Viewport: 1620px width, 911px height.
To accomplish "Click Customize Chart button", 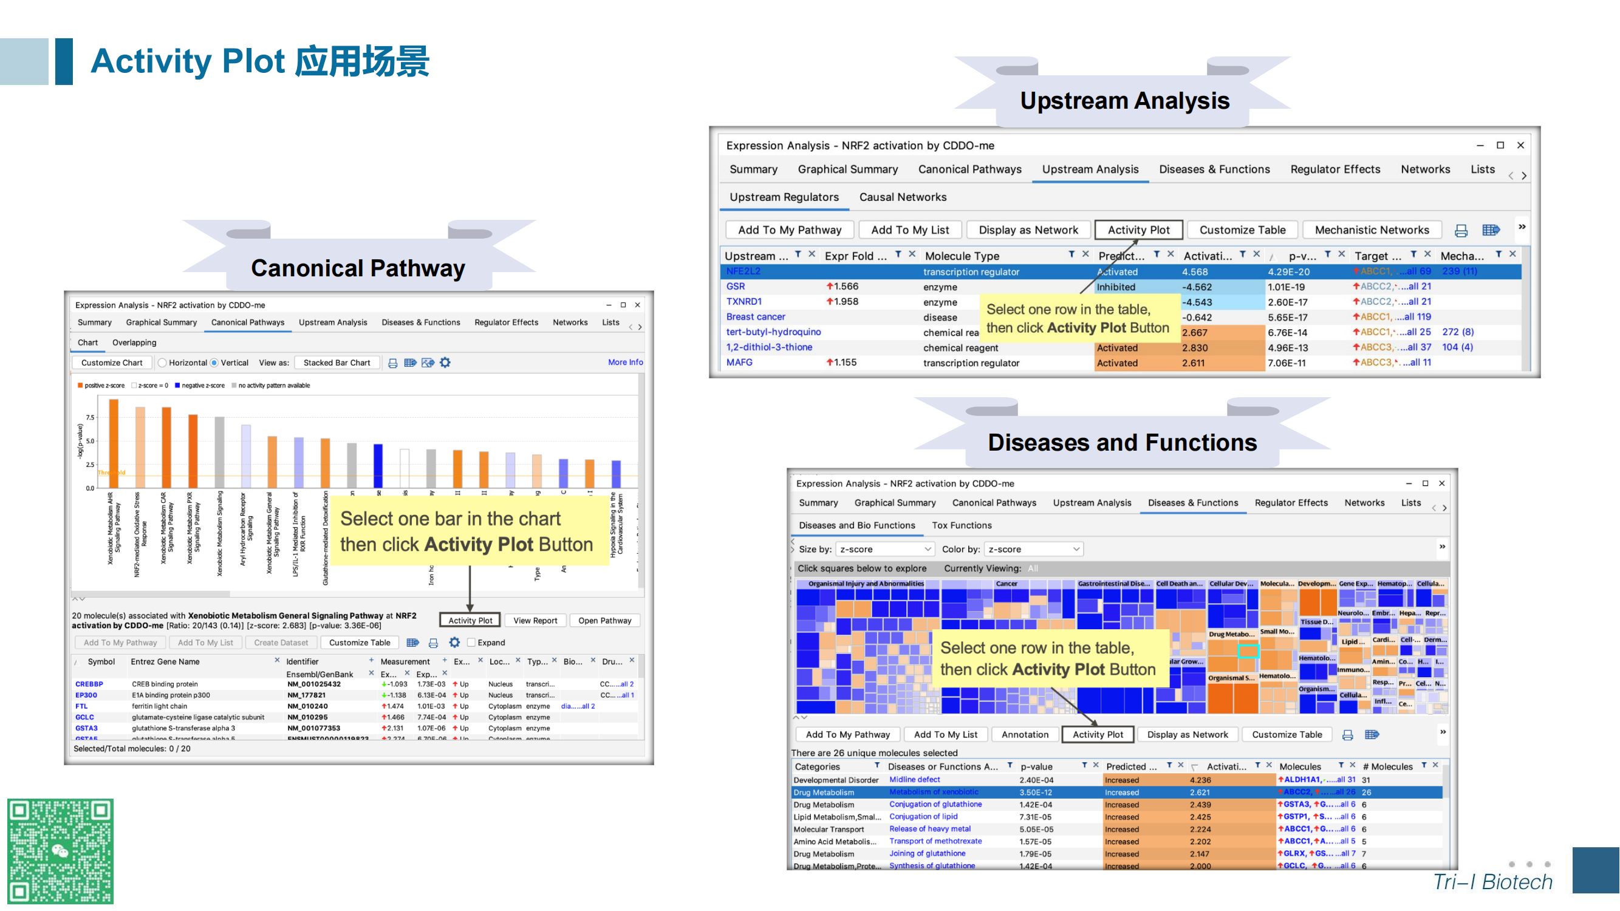I will point(112,363).
